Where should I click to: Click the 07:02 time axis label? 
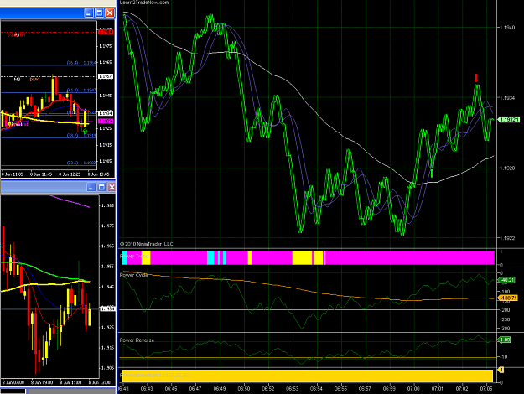pyautogui.click(x=462, y=389)
